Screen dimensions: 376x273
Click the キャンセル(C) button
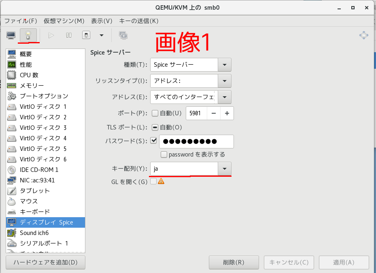point(289,262)
